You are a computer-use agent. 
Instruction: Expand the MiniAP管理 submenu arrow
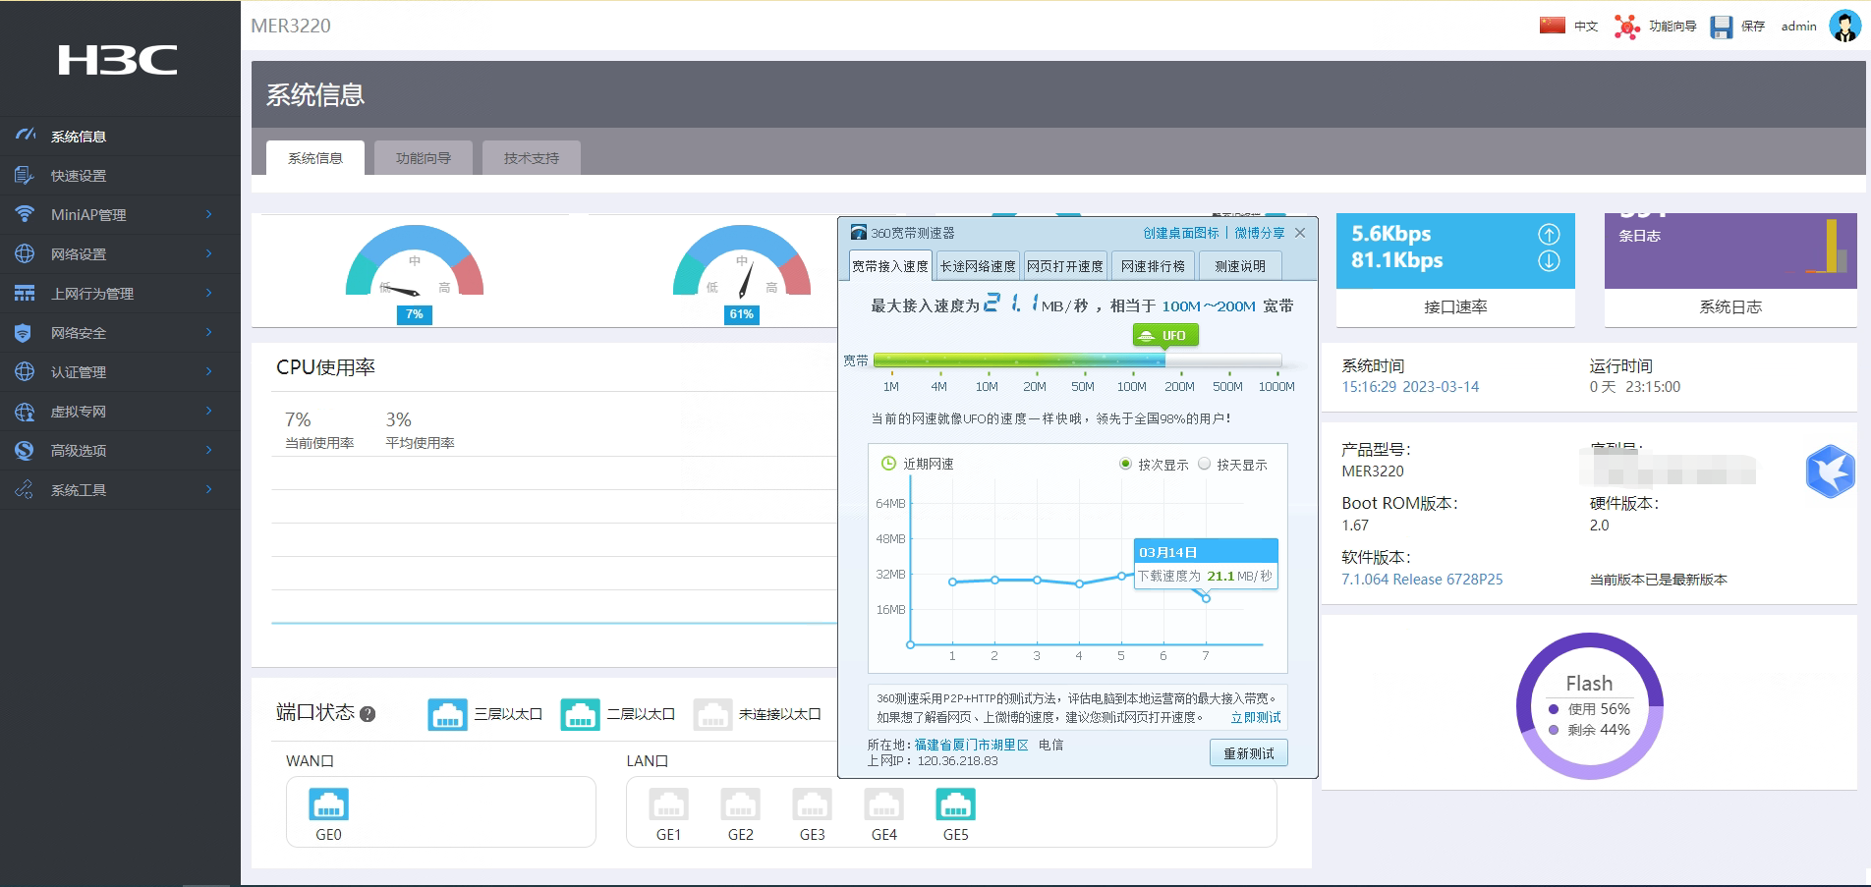click(x=209, y=214)
